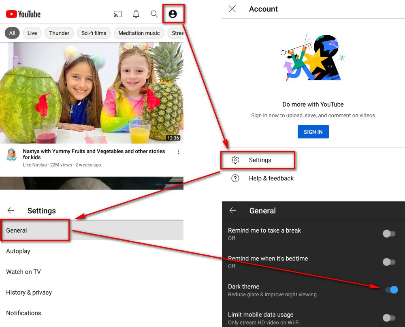Play the Nastya fruits video thumbnail
This screenshot has height=327, width=405.
point(92,93)
